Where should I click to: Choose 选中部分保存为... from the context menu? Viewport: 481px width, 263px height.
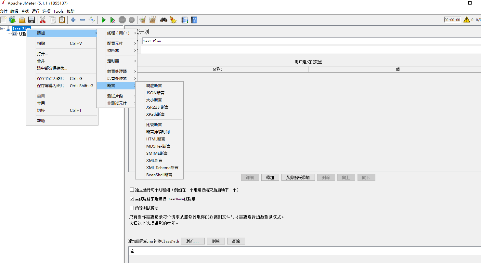(x=62, y=68)
